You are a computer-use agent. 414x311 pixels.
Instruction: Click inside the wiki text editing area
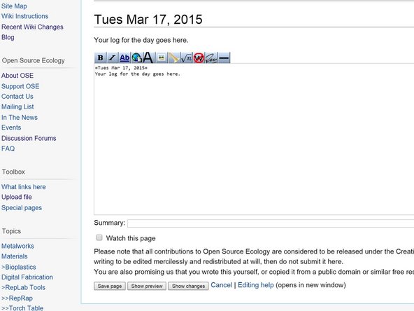pos(254,139)
